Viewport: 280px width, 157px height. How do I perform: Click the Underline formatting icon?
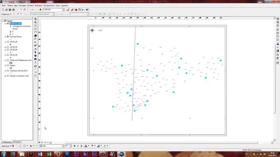coord(81,146)
